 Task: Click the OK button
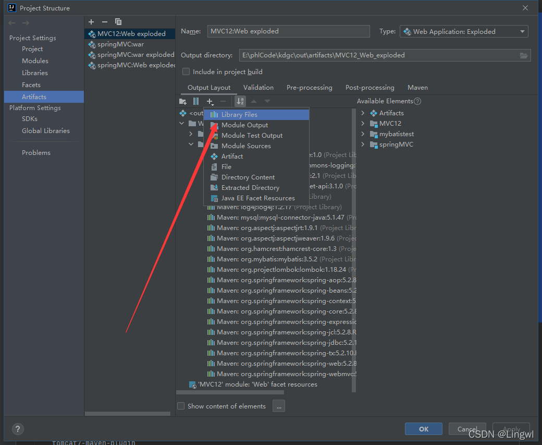point(423,429)
